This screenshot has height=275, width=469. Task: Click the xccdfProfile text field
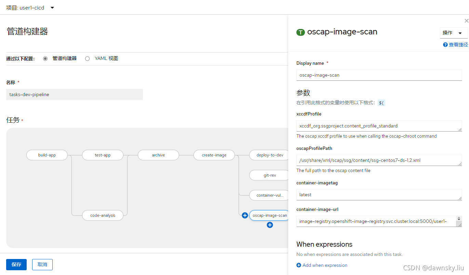379,126
